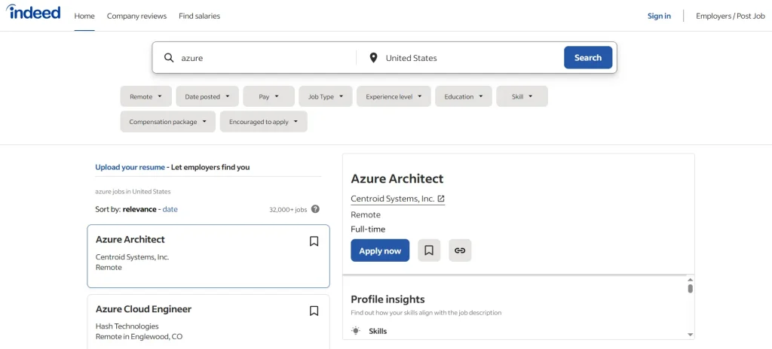Image resolution: width=772 pixels, height=349 pixels.
Task: Click the relevance sort label
Action: pyautogui.click(x=139, y=209)
